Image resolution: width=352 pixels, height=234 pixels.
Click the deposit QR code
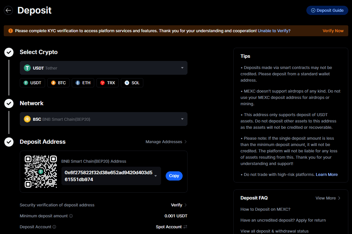[41, 172]
